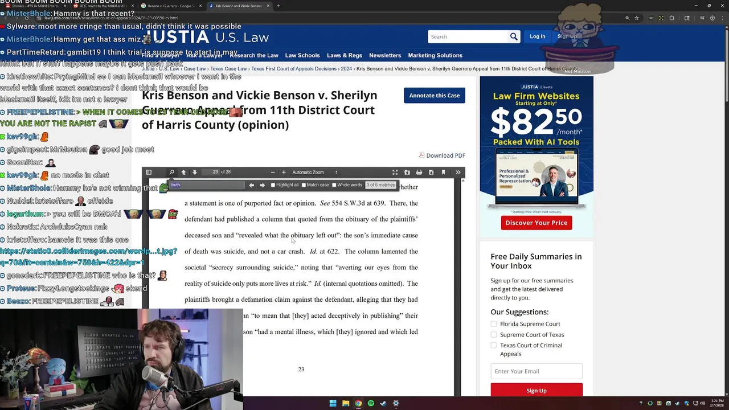The image size is (729, 410).
Task: Enable Match case checkbox
Action: point(304,185)
